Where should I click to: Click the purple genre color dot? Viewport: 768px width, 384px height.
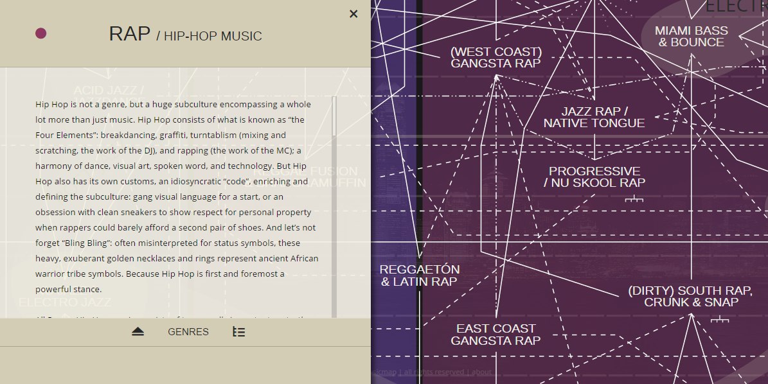(41, 34)
